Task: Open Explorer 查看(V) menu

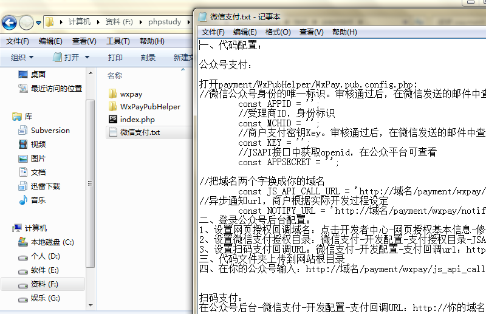Action: click(84, 41)
